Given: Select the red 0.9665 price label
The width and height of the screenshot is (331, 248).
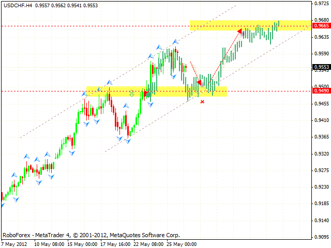Looking at the screenshot, I should (x=322, y=25).
